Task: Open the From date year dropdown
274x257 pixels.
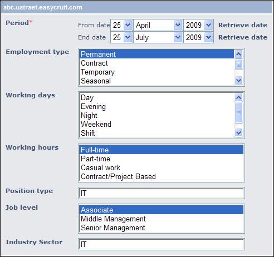Action: coord(198,25)
